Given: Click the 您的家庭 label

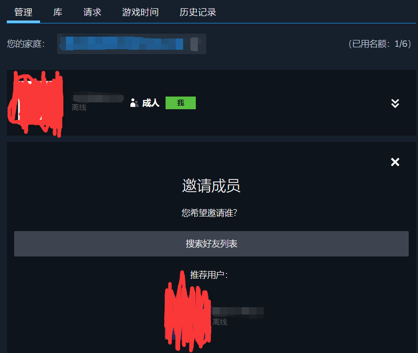Looking at the screenshot, I should (x=26, y=44).
